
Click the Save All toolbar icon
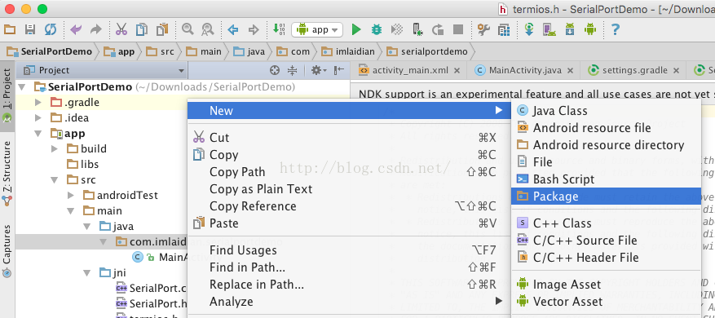(x=29, y=30)
